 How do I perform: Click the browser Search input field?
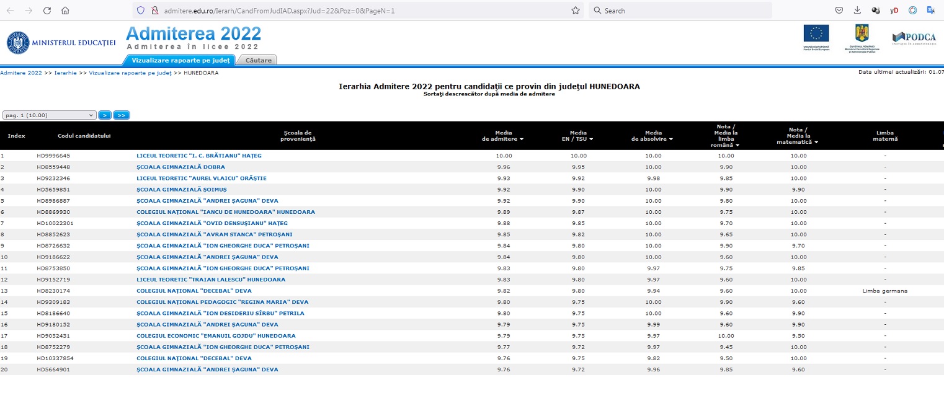(x=682, y=11)
